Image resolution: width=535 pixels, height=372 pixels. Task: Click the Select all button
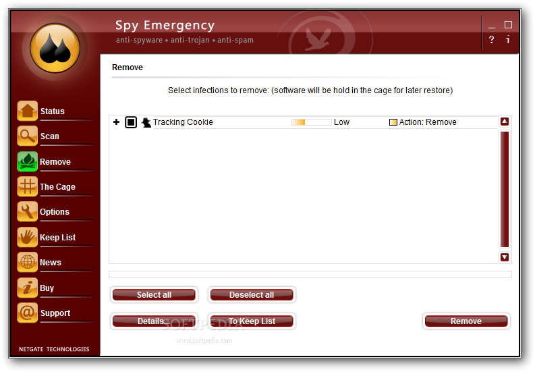click(x=154, y=295)
